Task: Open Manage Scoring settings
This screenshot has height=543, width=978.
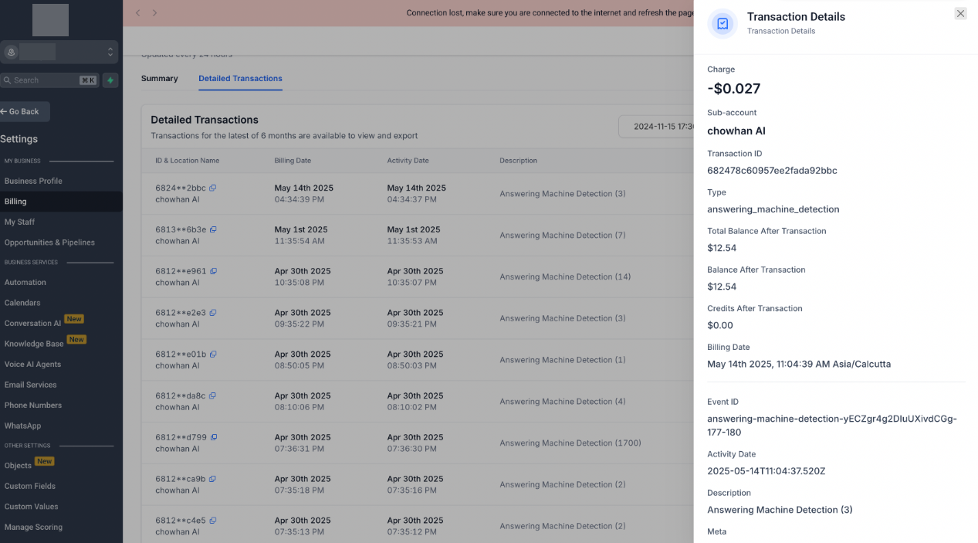Action: (33, 527)
